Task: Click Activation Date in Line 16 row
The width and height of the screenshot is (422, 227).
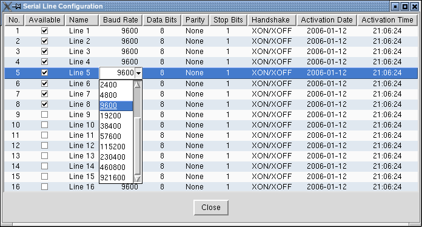Action: click(327, 186)
